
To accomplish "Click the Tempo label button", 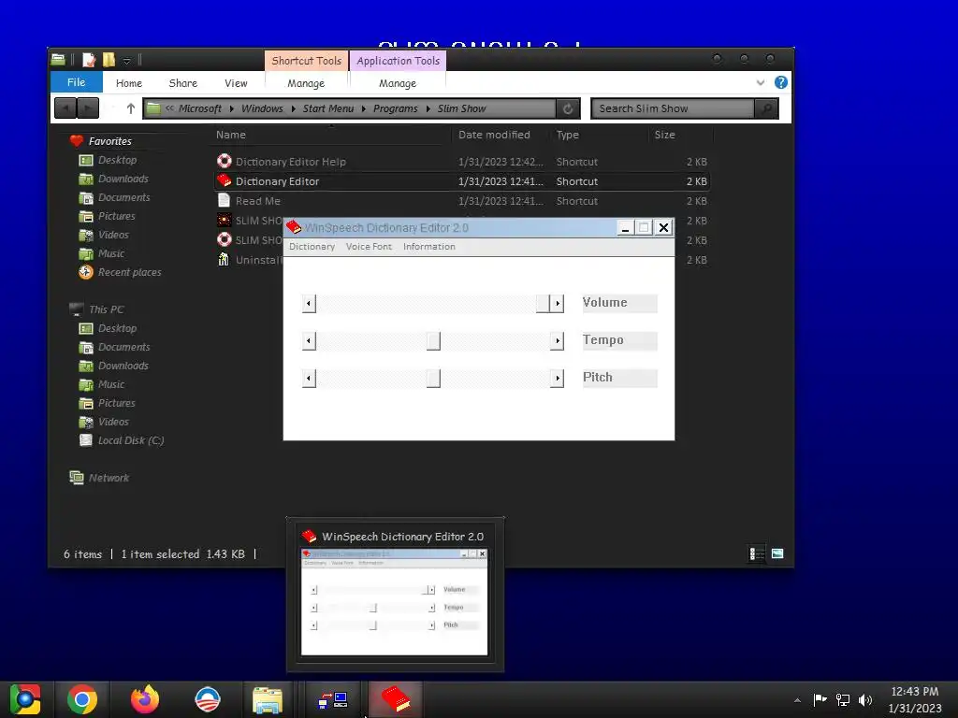I will (x=619, y=340).
